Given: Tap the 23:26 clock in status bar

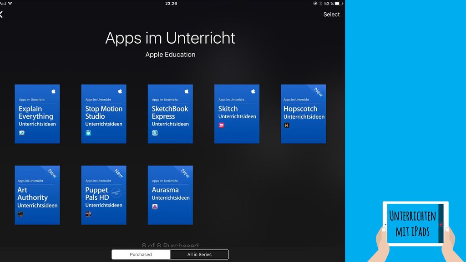Looking at the screenshot, I should pos(171,4).
